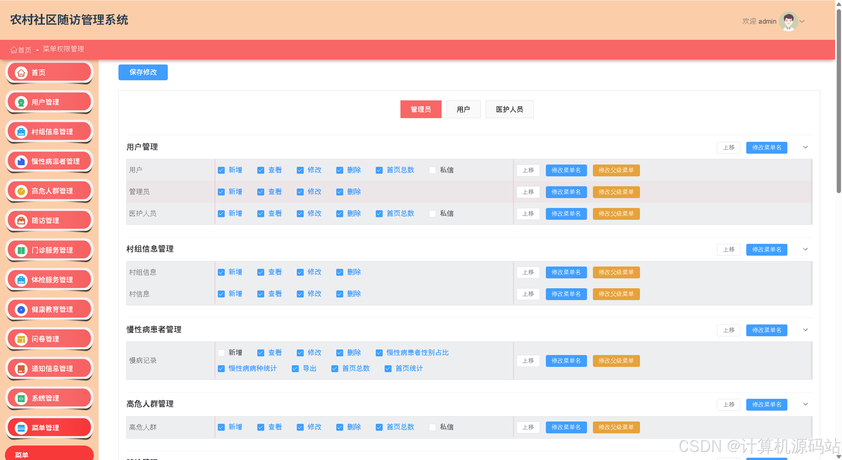Uncheck 查看 for 村组信息 row

click(x=261, y=272)
